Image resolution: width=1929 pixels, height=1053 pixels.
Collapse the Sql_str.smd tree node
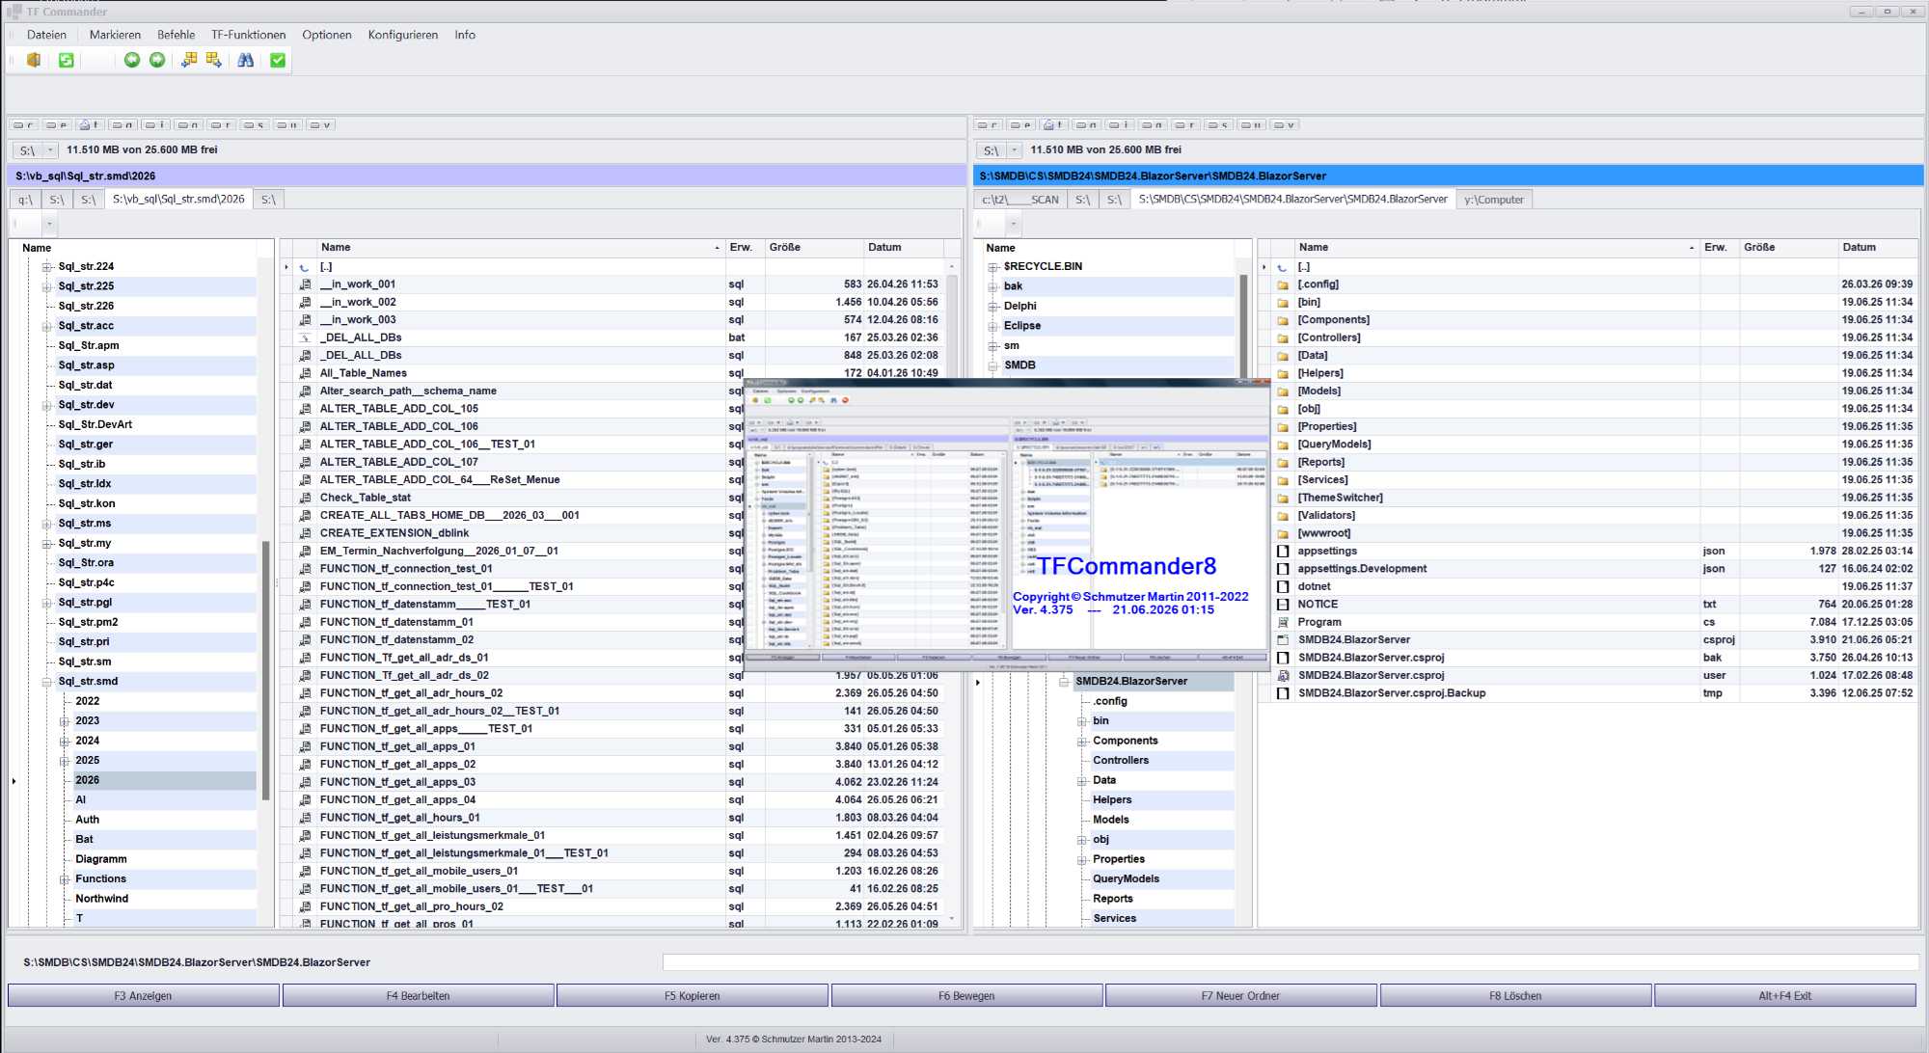(46, 682)
